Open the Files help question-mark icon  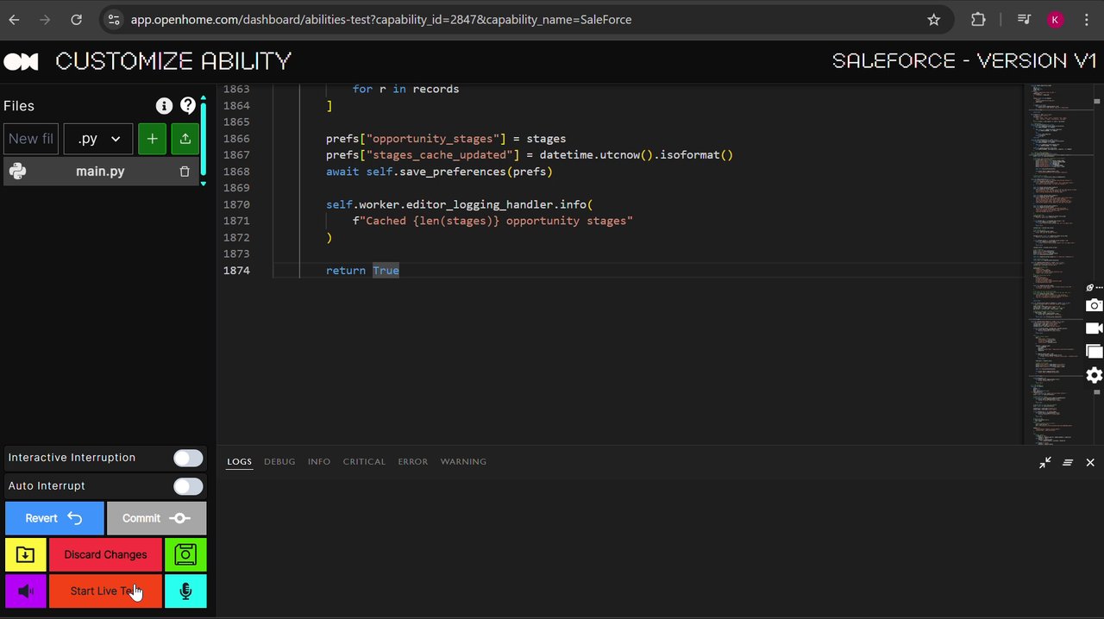(188, 106)
